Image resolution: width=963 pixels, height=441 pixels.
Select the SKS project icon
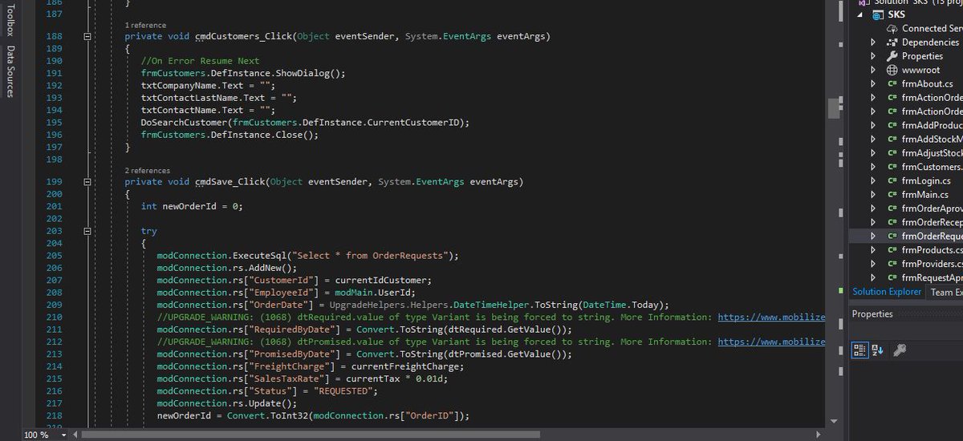(x=877, y=14)
